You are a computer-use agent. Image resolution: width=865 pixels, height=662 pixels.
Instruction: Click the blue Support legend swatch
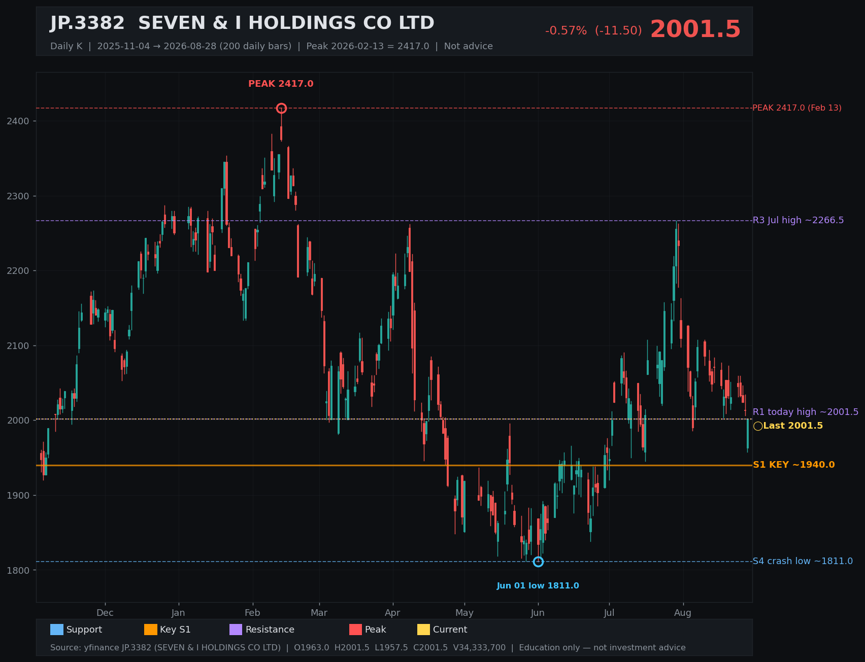tap(57, 630)
